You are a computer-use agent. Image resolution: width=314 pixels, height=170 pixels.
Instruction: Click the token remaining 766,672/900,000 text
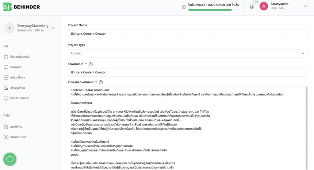click(x=213, y=5)
